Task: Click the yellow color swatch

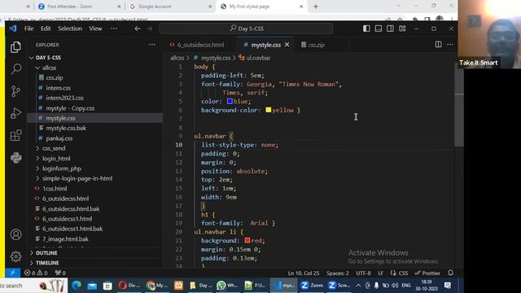Action: point(268,110)
